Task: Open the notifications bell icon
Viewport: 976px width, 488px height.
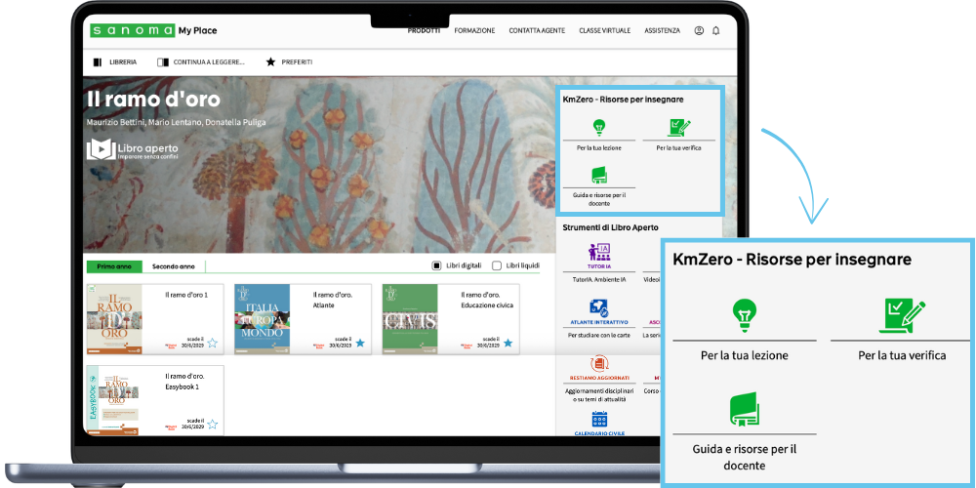Action: coord(715,30)
